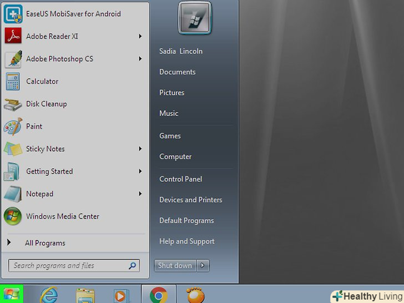Open Music library link
The height and width of the screenshot is (303, 404).
point(169,113)
